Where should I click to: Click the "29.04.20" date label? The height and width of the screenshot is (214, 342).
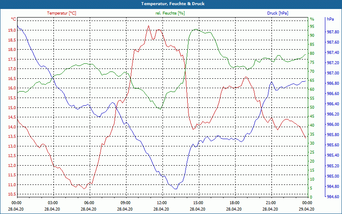307,209
